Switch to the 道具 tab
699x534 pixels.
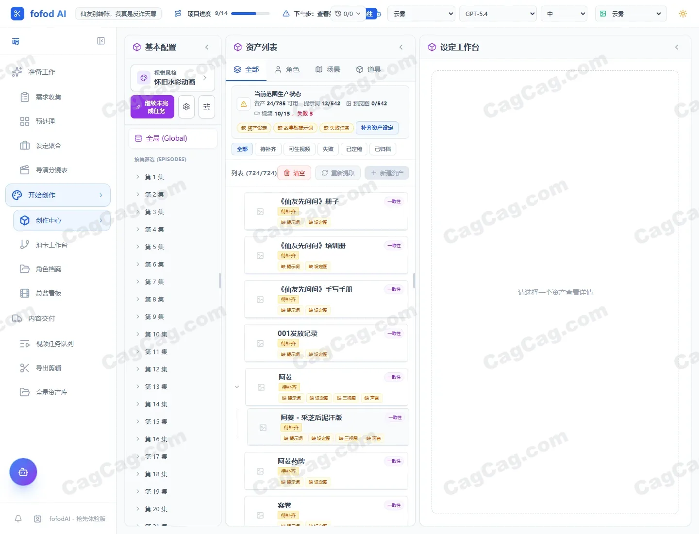[368, 69]
